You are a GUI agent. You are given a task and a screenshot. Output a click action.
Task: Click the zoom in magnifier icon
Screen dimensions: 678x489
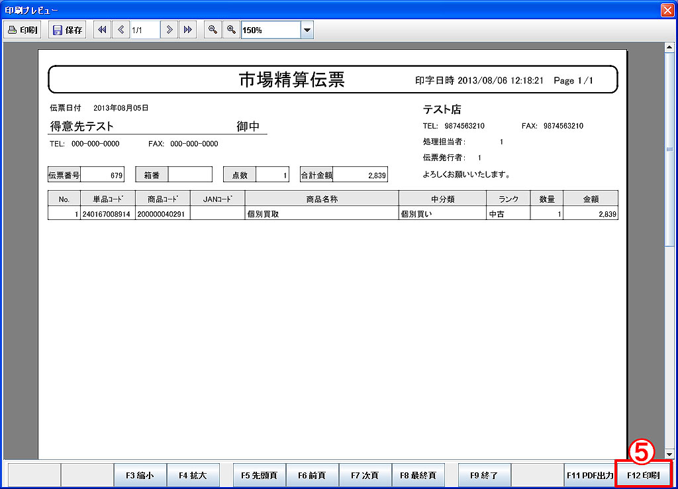pos(231,30)
